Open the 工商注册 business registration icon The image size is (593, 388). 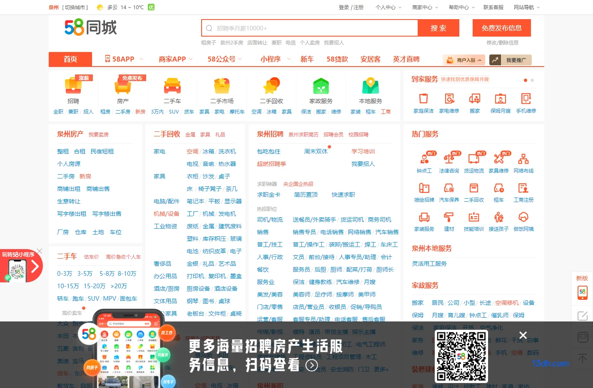tap(523, 188)
